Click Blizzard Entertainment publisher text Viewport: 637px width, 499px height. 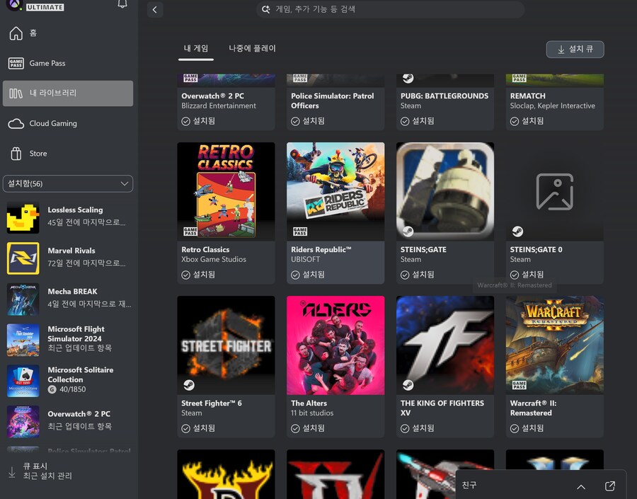(219, 105)
